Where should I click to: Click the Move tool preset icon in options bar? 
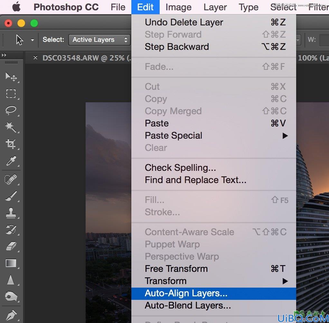click(x=20, y=40)
